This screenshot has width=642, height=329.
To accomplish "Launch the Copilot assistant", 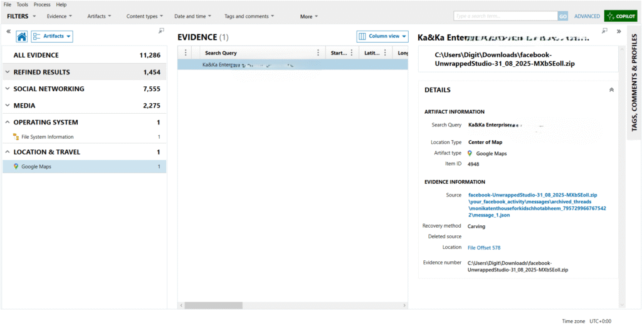I will point(621,16).
